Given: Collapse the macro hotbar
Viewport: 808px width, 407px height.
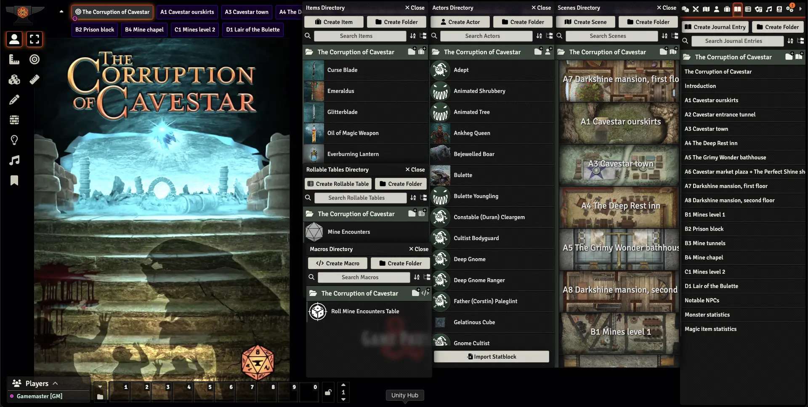Looking at the screenshot, I should tap(100, 386).
